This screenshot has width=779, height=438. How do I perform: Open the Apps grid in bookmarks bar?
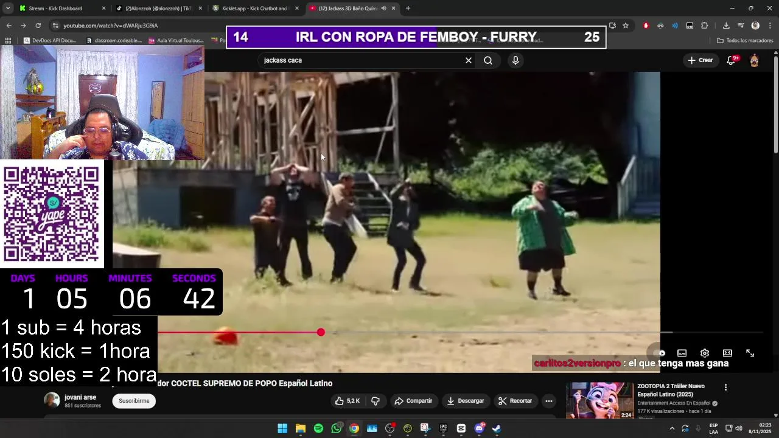[8, 41]
